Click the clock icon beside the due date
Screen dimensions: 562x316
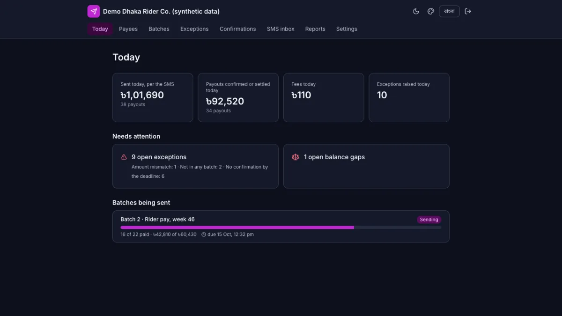pos(204,235)
